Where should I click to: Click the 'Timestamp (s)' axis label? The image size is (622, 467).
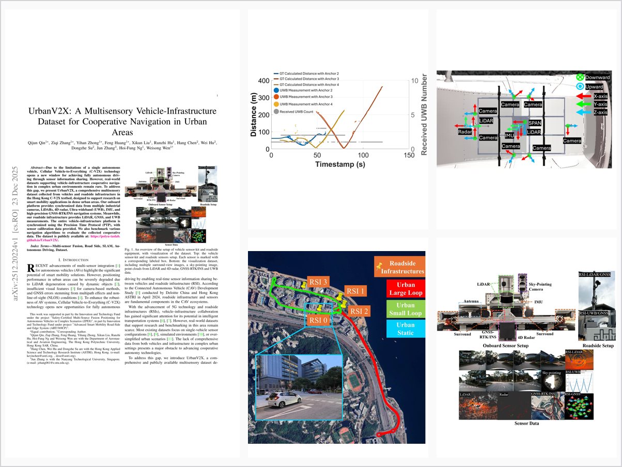coord(339,164)
